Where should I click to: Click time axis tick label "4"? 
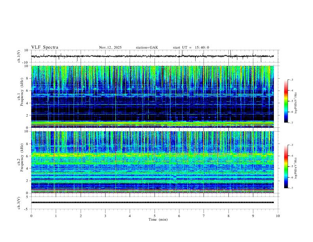(130, 216)
